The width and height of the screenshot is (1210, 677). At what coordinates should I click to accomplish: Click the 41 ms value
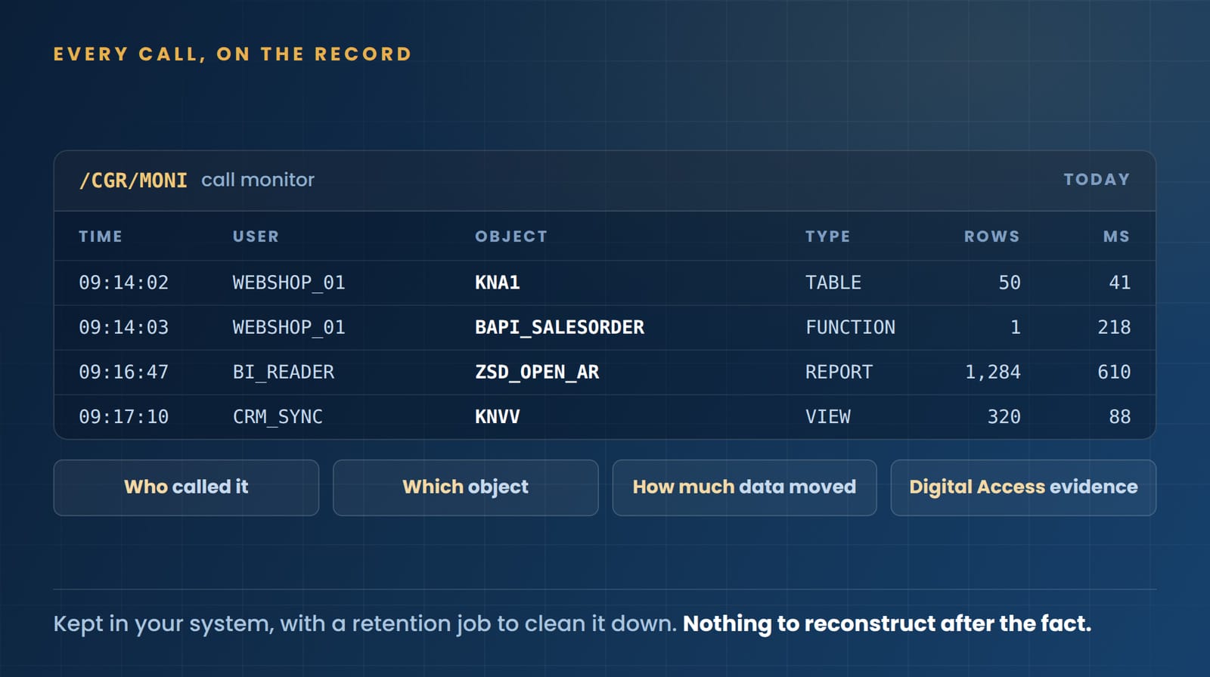[x=1120, y=283]
